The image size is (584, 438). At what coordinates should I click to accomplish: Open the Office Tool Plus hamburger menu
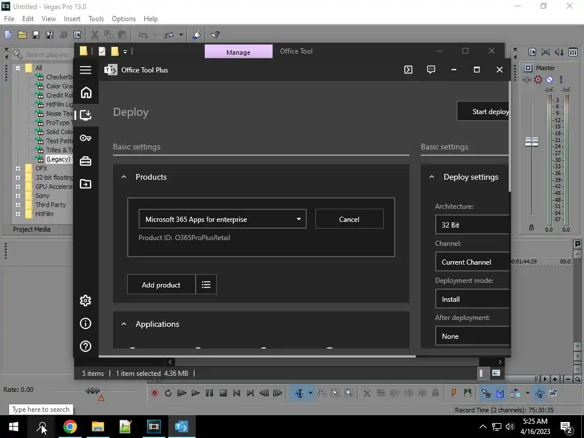tap(86, 70)
